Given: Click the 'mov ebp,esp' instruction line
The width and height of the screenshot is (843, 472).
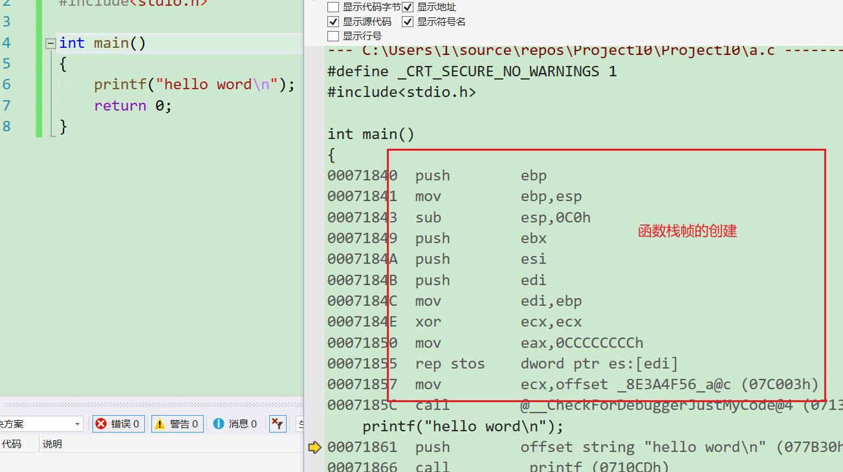Looking at the screenshot, I should [454, 197].
